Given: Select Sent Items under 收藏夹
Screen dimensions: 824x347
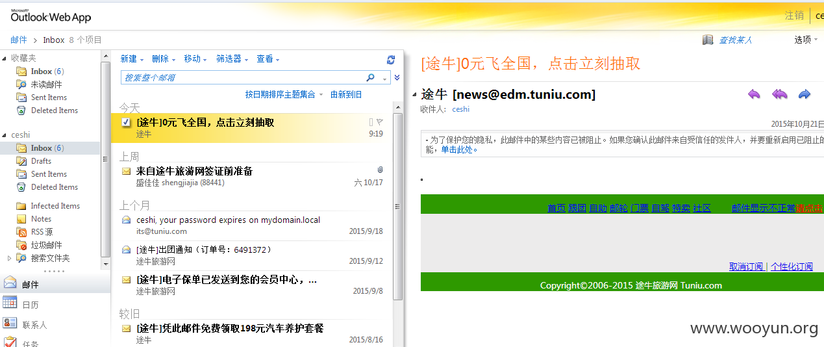Looking at the screenshot, I should pos(49,97).
